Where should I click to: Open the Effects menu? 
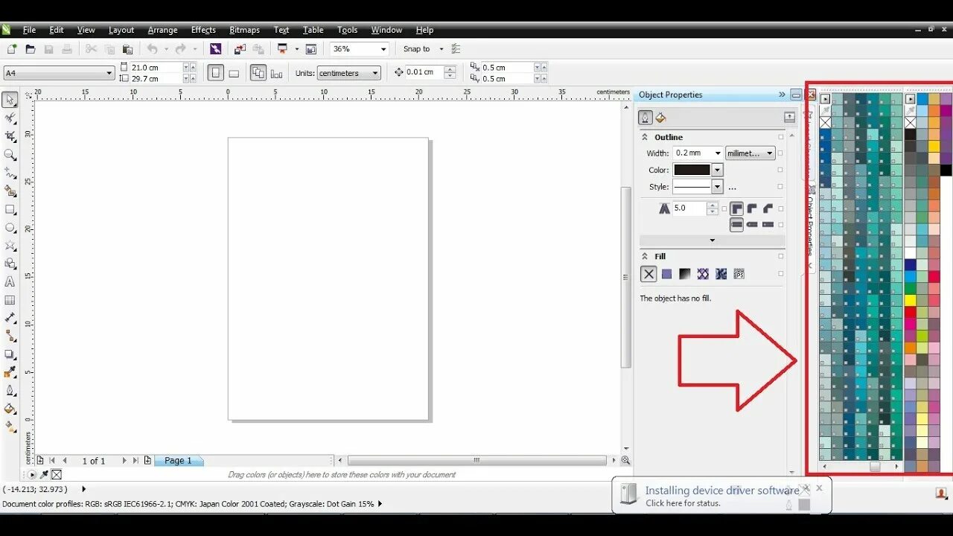click(203, 30)
